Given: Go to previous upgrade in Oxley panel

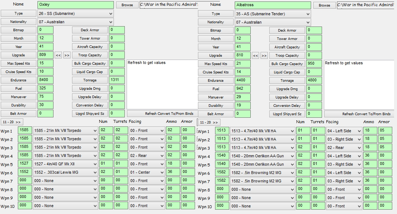Looking at the screenshot, I should click(58, 55).
